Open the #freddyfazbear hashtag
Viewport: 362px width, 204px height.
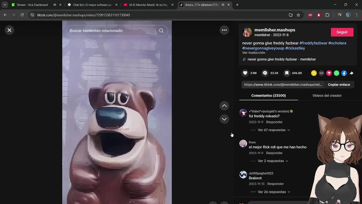click(x=313, y=43)
